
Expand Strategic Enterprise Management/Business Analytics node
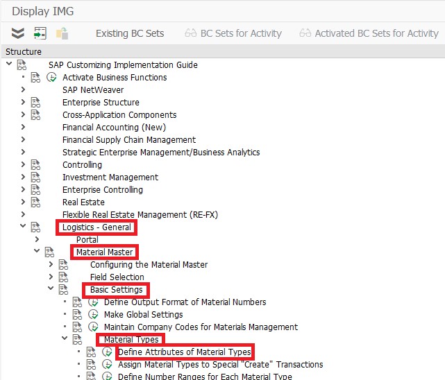click(x=23, y=152)
